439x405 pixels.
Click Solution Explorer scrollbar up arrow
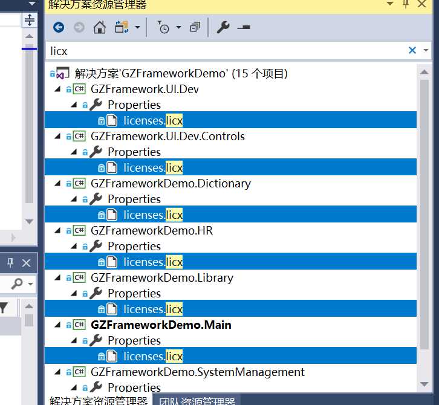click(424, 72)
